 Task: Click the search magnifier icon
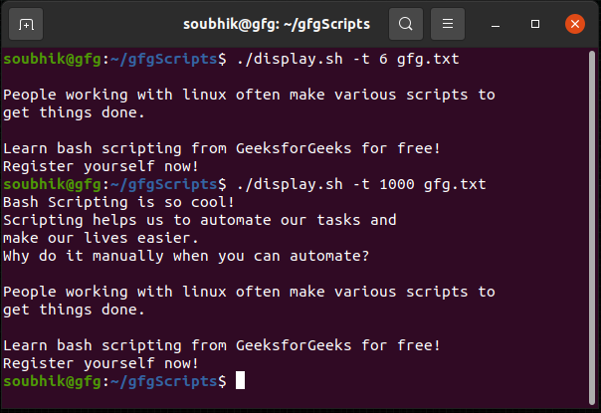pyautogui.click(x=405, y=23)
